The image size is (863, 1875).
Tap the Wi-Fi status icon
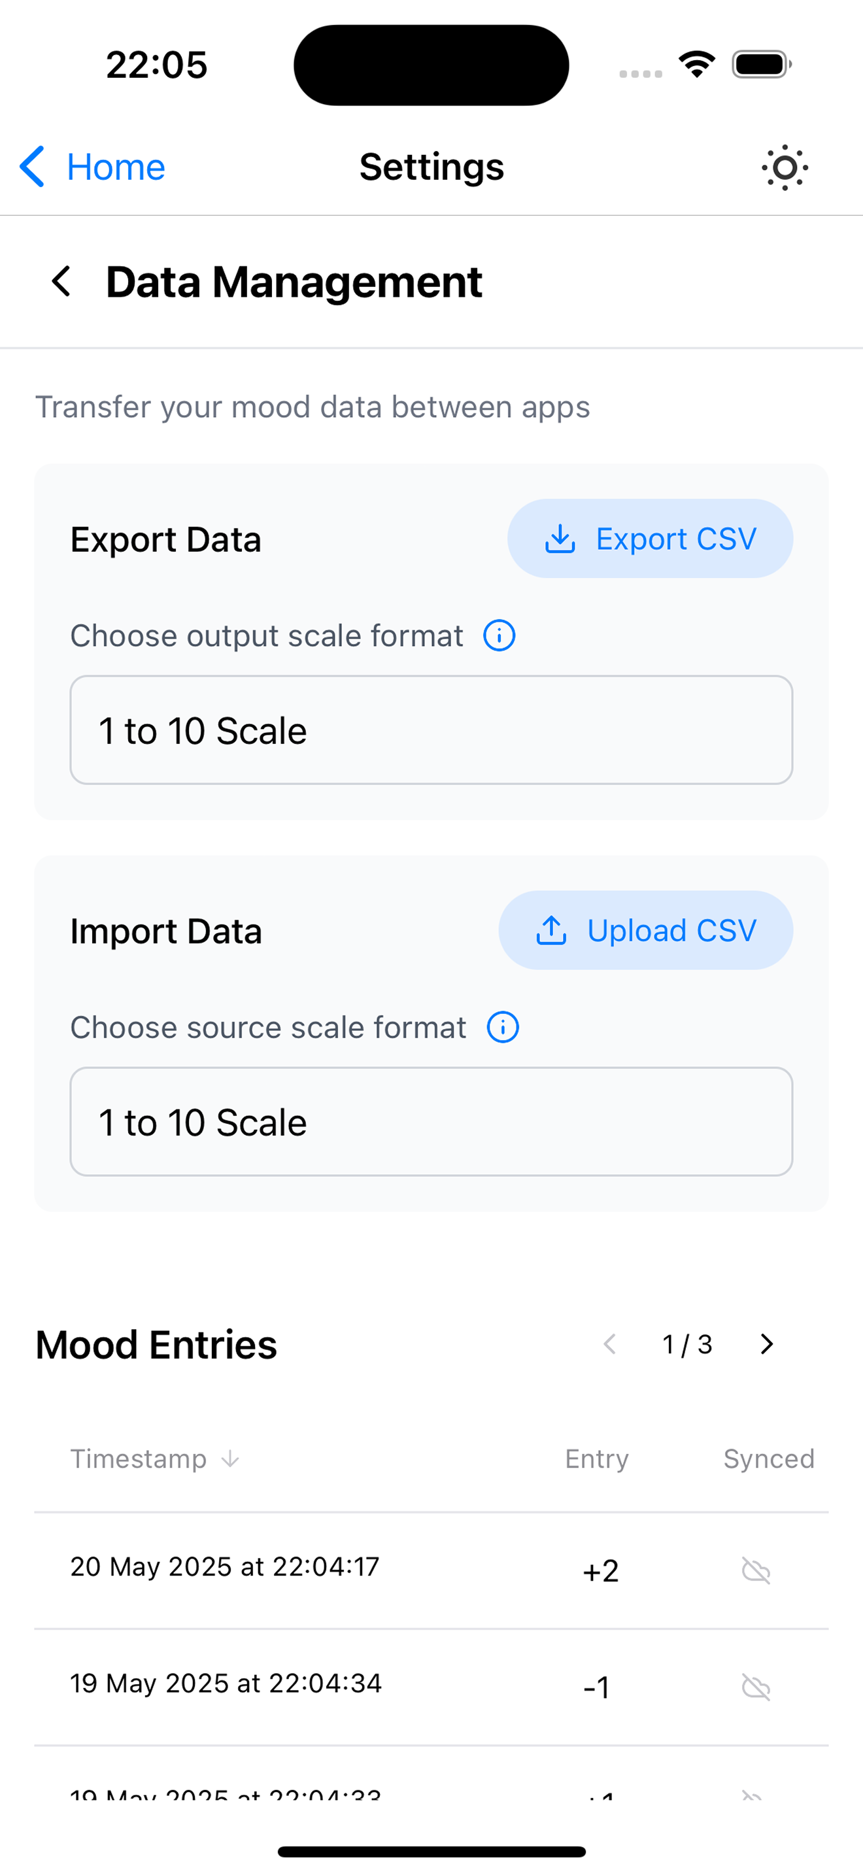click(x=696, y=64)
